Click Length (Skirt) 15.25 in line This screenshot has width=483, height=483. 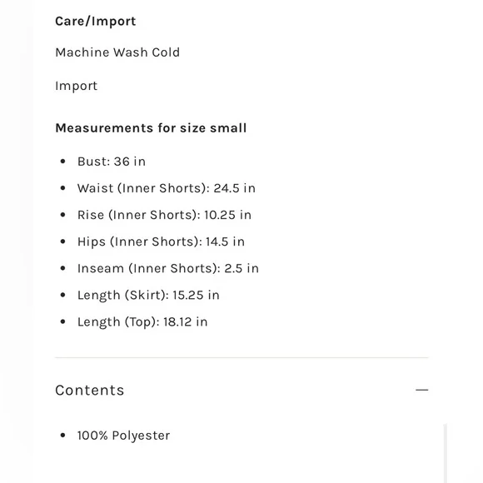click(x=148, y=295)
